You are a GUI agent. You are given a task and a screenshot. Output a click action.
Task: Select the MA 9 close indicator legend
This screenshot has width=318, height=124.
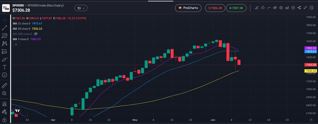26,39
